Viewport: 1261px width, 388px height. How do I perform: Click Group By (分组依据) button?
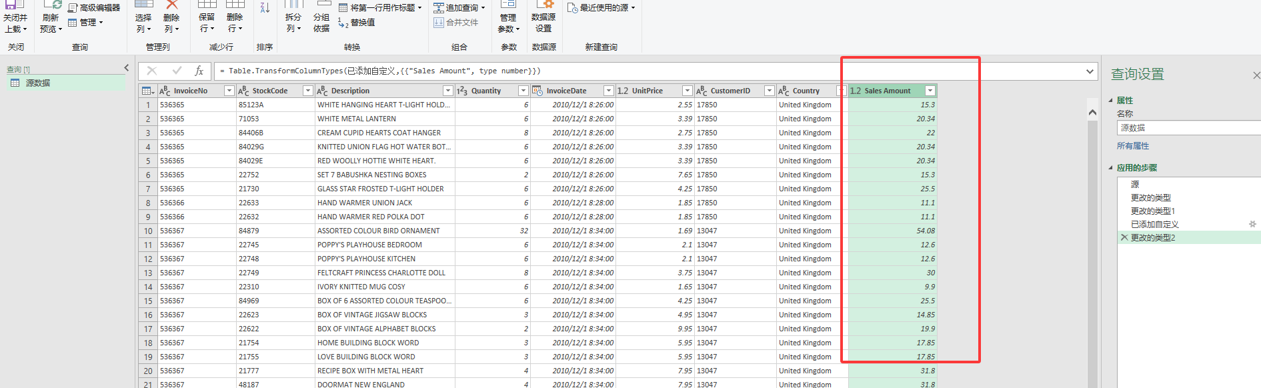321,18
